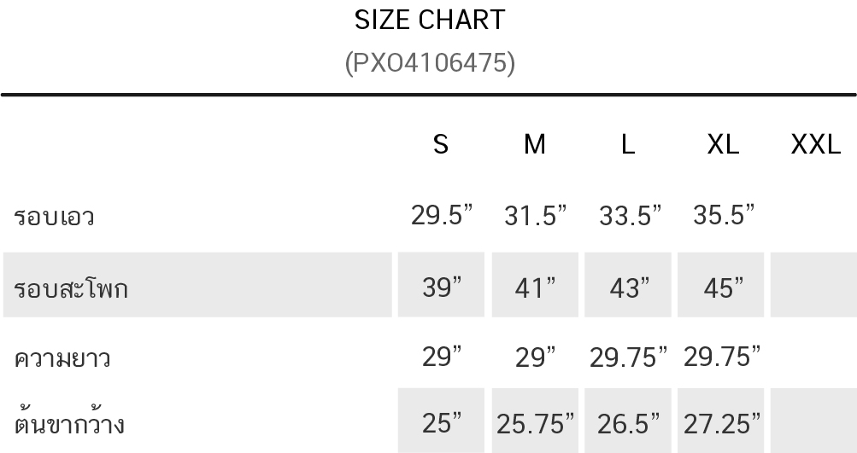Click the ความยาว row label
857x453 pixels.
[62, 358]
